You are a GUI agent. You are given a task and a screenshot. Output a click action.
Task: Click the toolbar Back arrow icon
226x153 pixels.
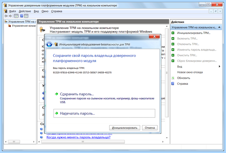6,16
